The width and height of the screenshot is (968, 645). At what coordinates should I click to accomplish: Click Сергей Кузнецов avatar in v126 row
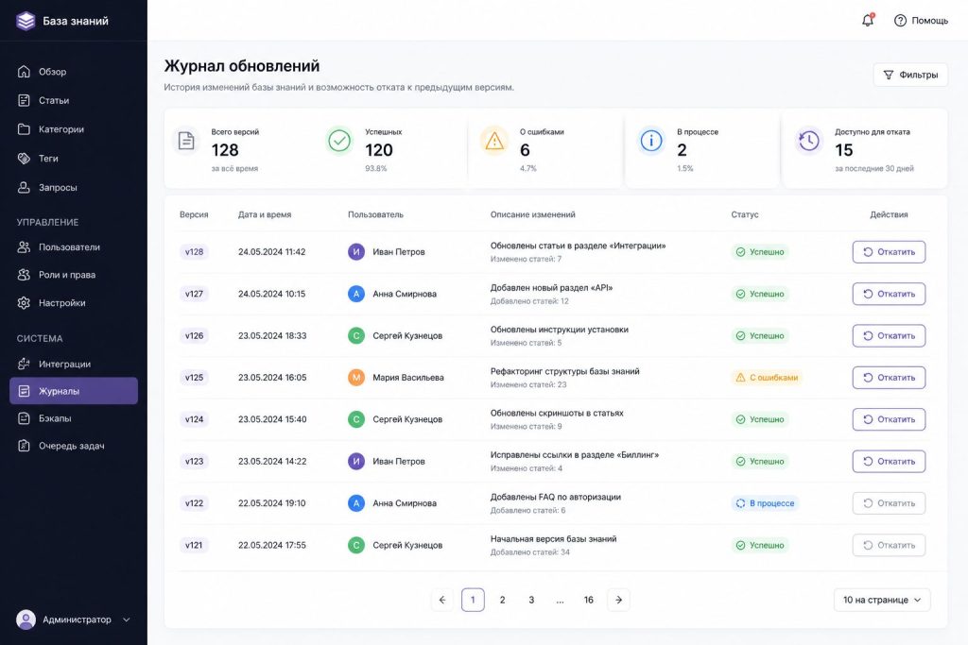356,335
